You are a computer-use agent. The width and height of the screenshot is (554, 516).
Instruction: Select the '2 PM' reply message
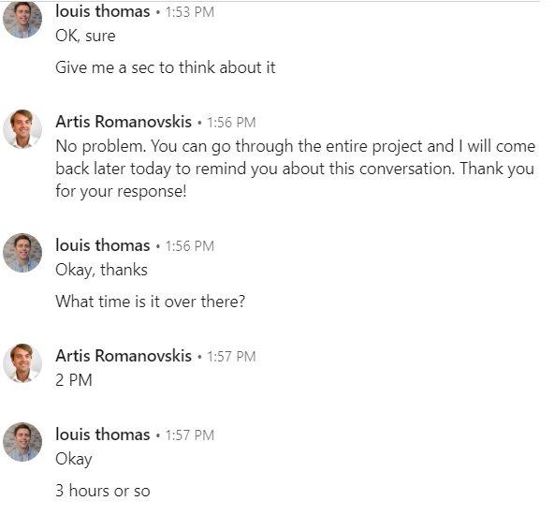coord(74,380)
